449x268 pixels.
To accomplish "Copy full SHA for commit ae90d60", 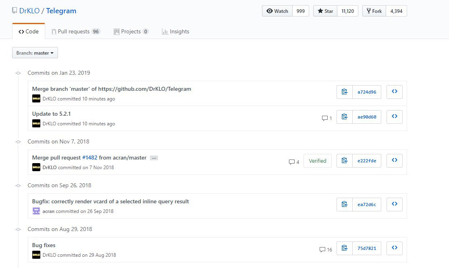I will click(345, 117).
